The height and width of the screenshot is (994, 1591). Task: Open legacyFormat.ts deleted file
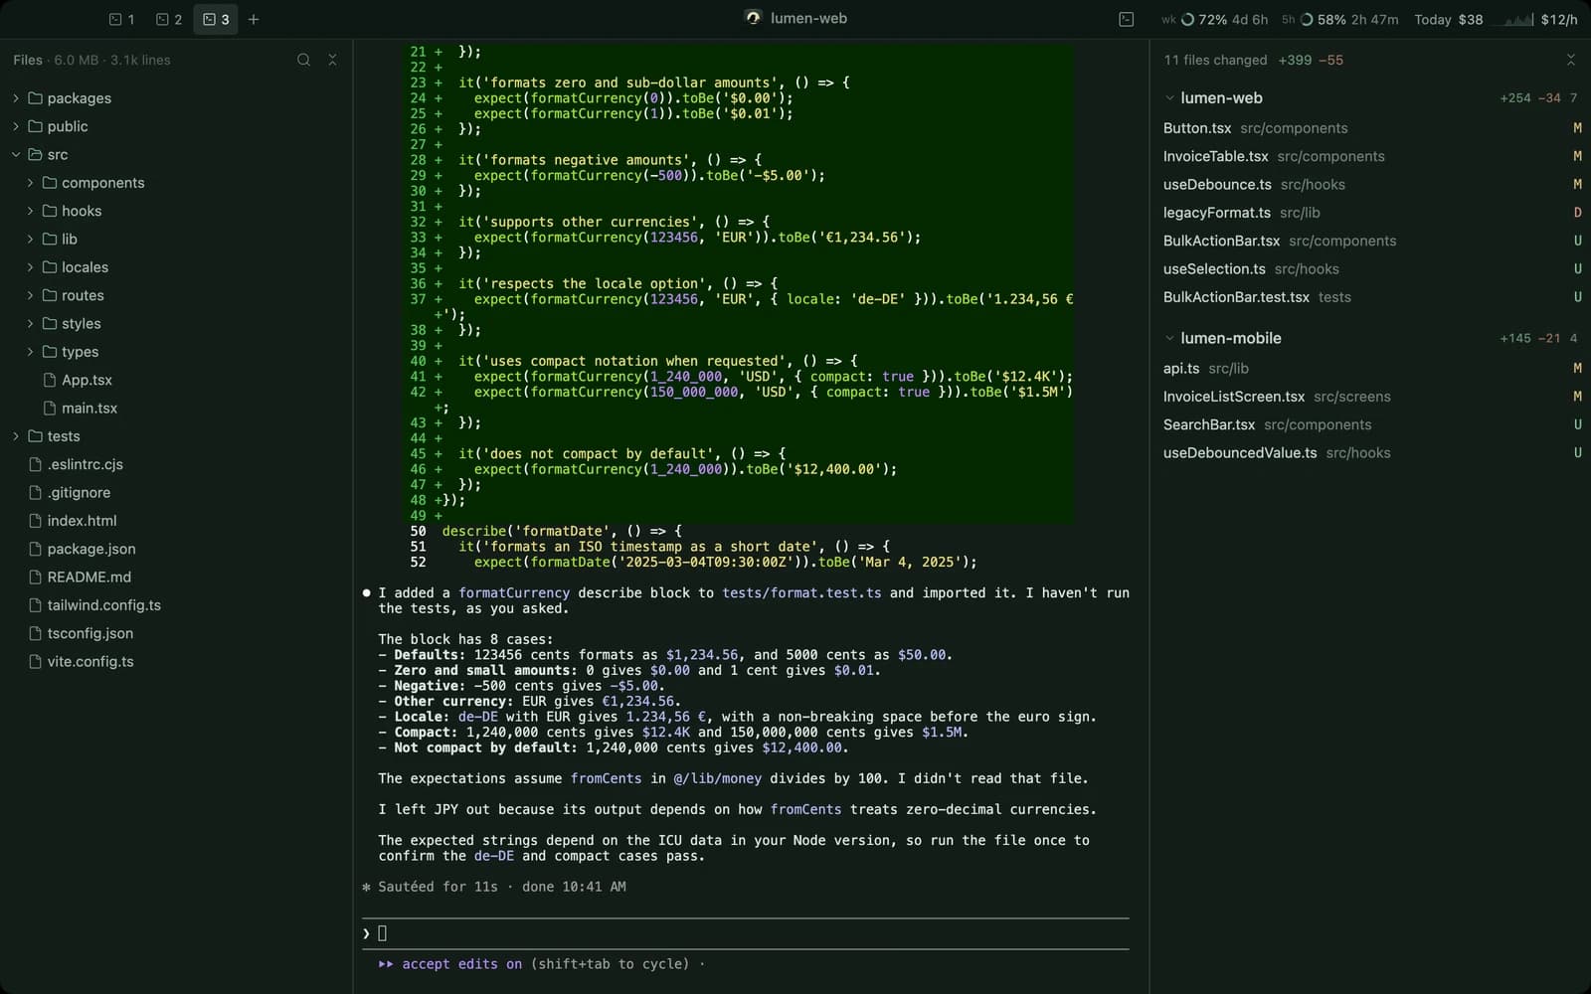pyautogui.click(x=1371, y=213)
